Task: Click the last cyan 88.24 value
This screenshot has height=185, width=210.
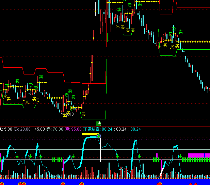Action: 135,129
